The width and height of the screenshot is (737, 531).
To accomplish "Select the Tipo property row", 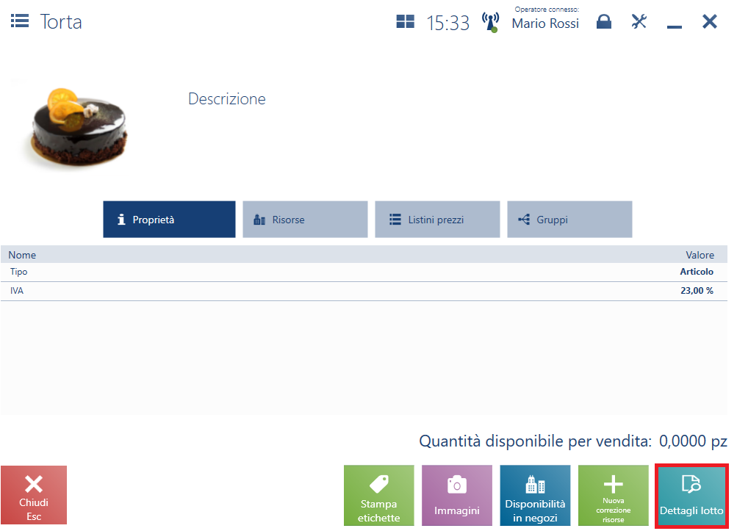I will tap(364, 272).
